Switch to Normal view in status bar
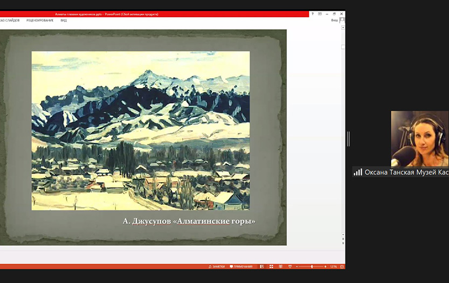This screenshot has height=283, width=449. pos(262,266)
